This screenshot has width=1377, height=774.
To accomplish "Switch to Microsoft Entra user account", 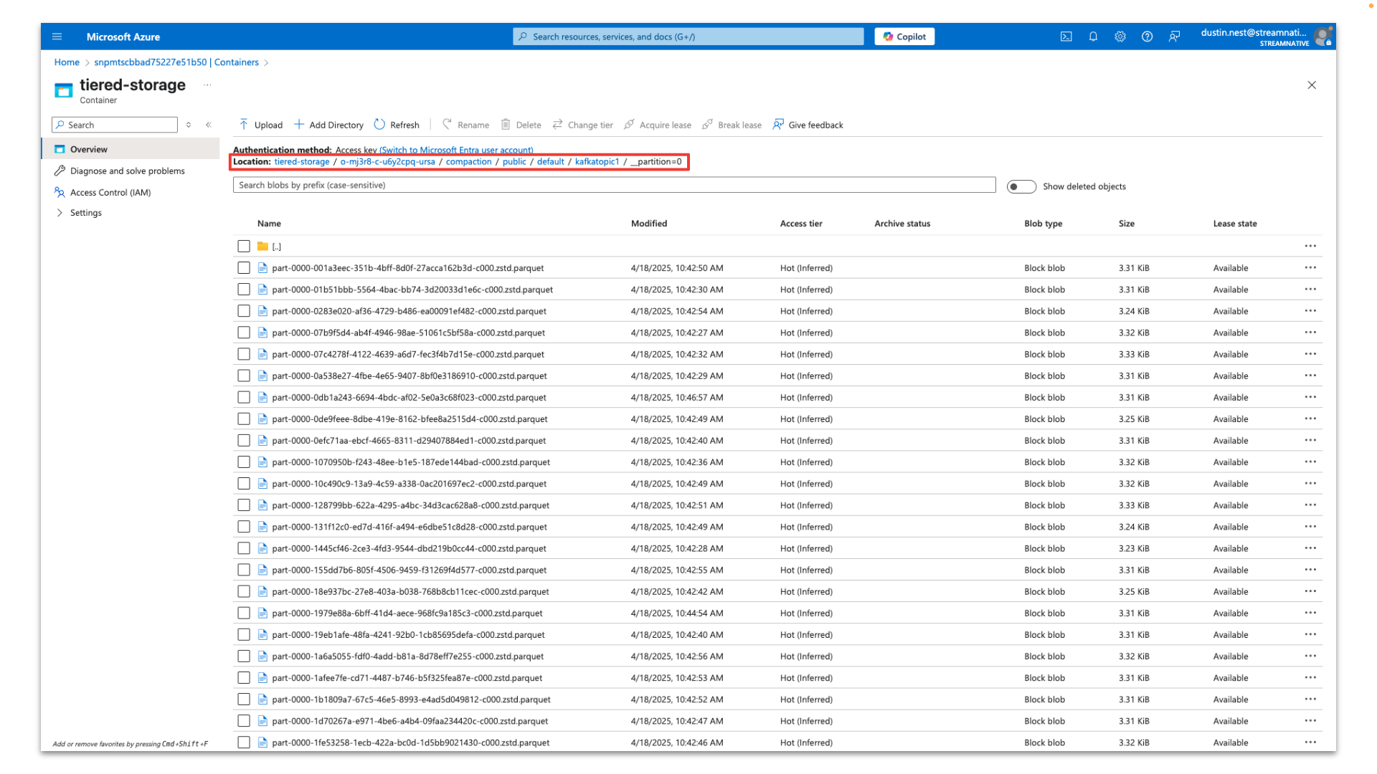I will pos(457,150).
